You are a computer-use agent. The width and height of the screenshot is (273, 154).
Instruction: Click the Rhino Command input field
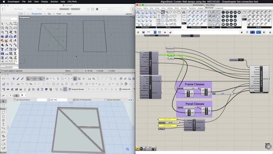tap(9, 18)
